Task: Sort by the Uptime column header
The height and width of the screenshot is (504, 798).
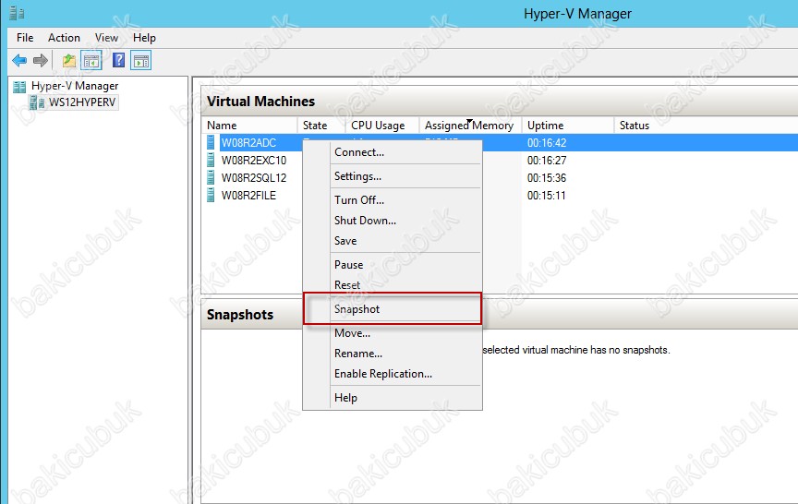Action: (568, 126)
